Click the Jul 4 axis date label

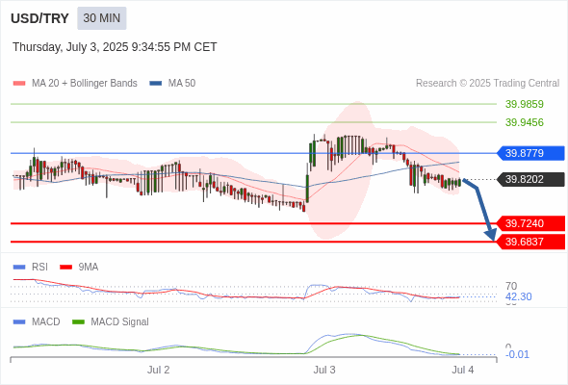463,371
